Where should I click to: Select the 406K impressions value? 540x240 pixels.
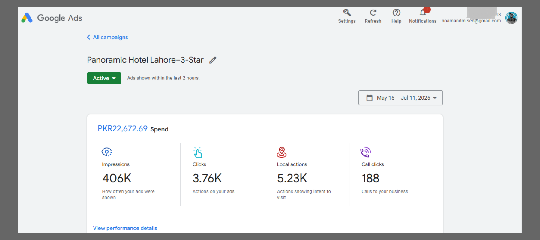click(x=117, y=178)
